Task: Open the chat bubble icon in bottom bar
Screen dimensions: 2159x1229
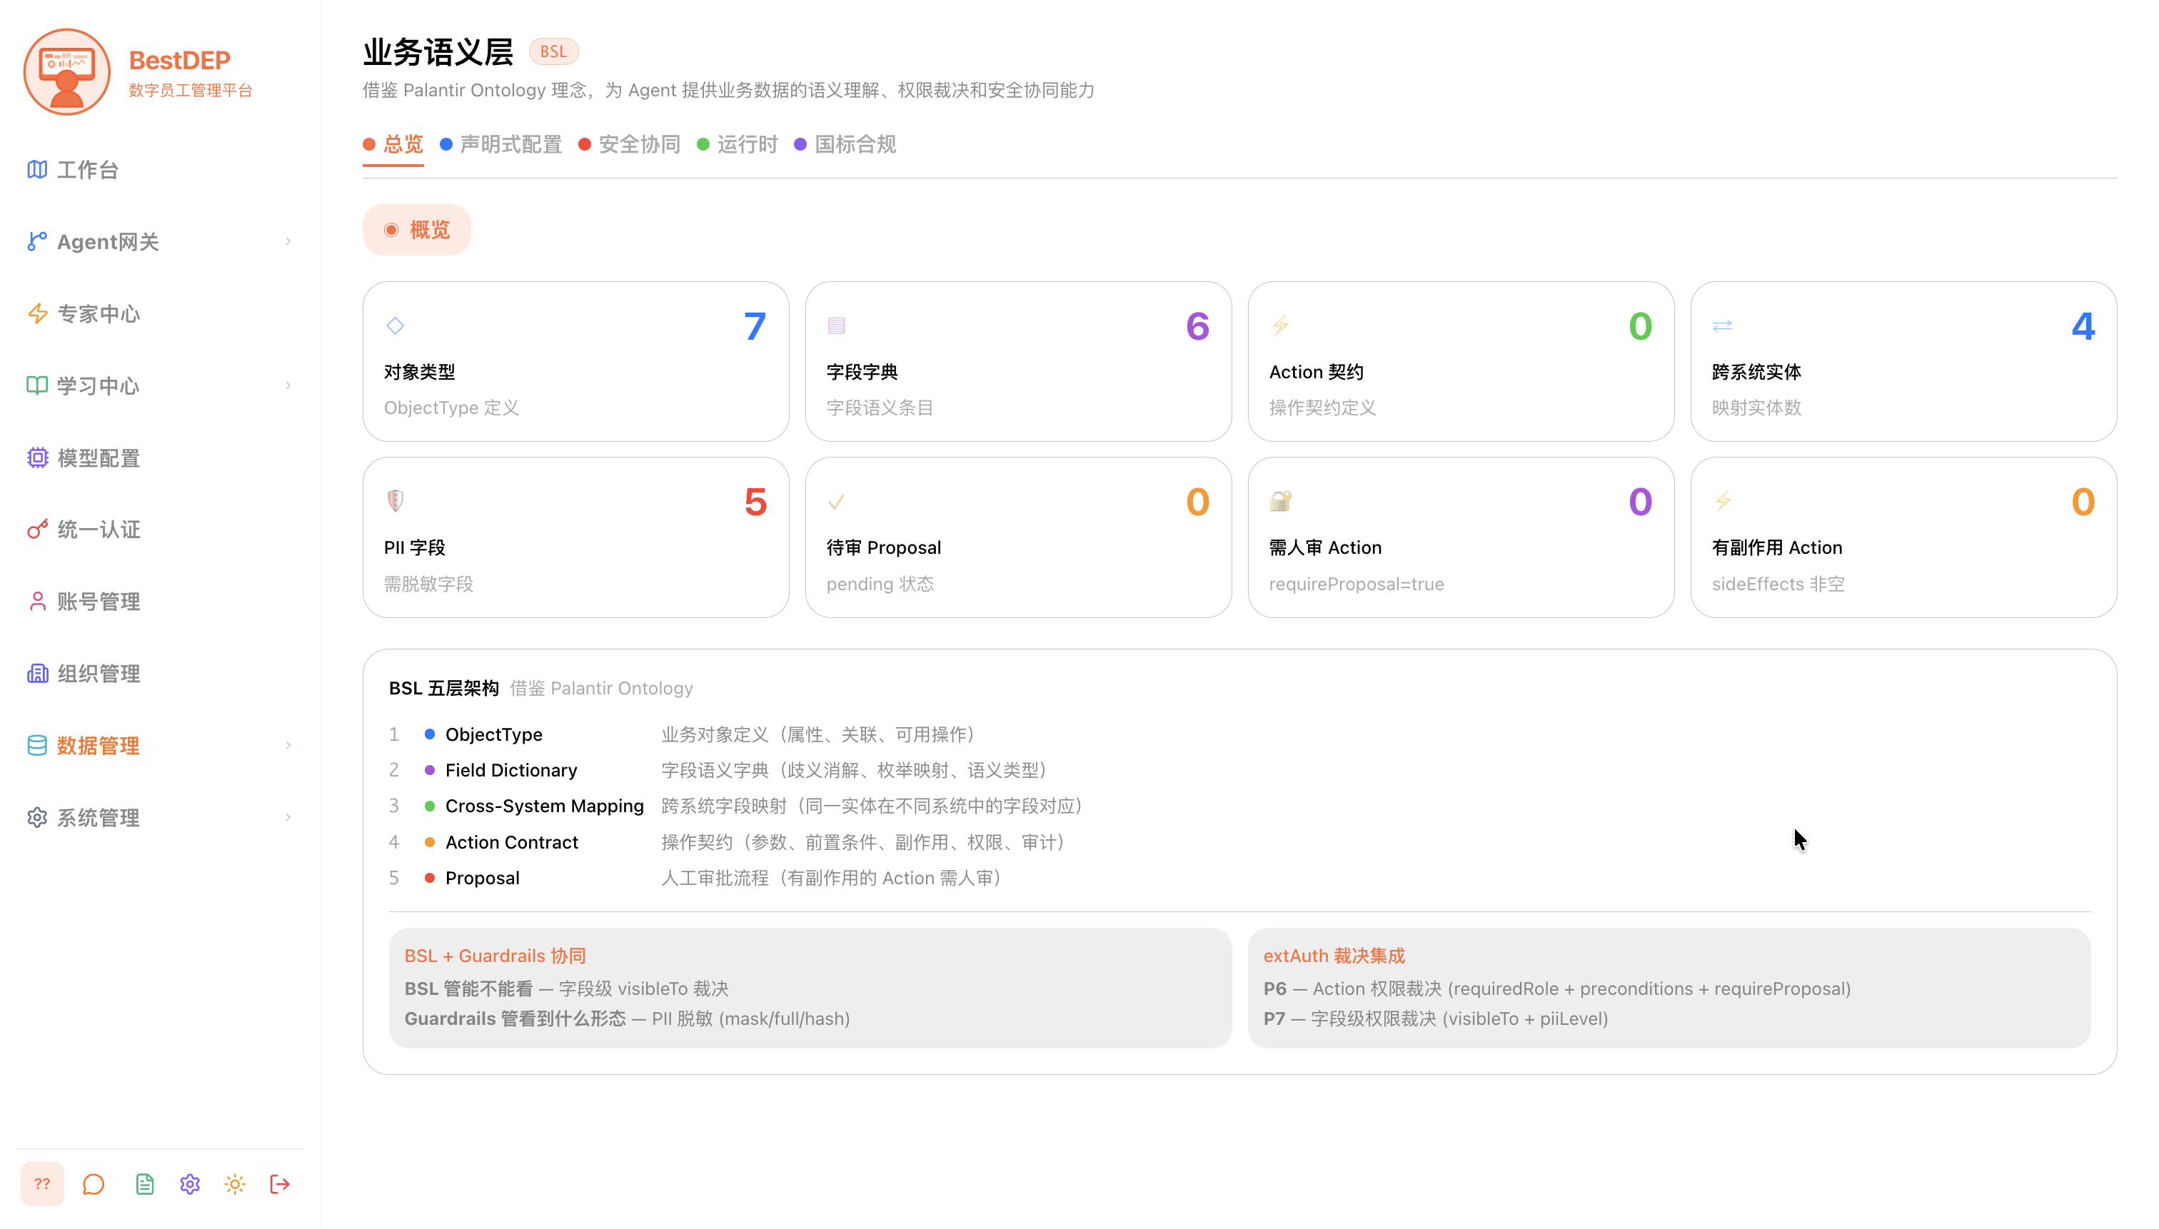Action: [94, 1184]
